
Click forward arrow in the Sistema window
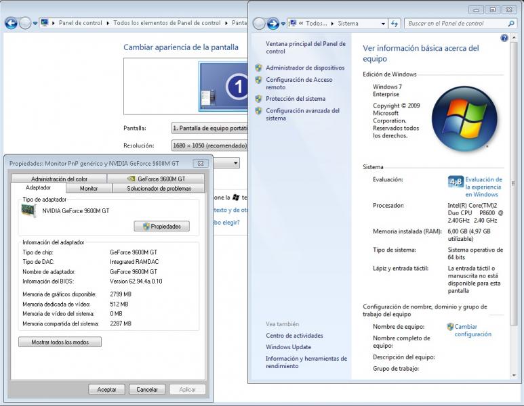coord(273,24)
